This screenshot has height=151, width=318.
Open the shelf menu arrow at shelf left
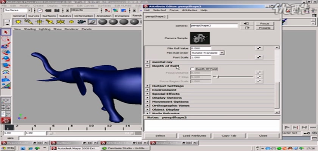(x=8, y=24)
